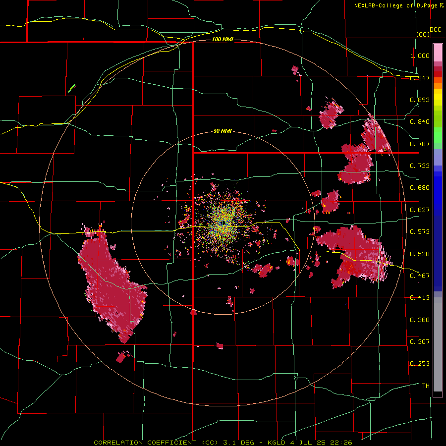Select the 0.573 scale value
The width and height of the screenshot is (446, 446).
click(420, 232)
